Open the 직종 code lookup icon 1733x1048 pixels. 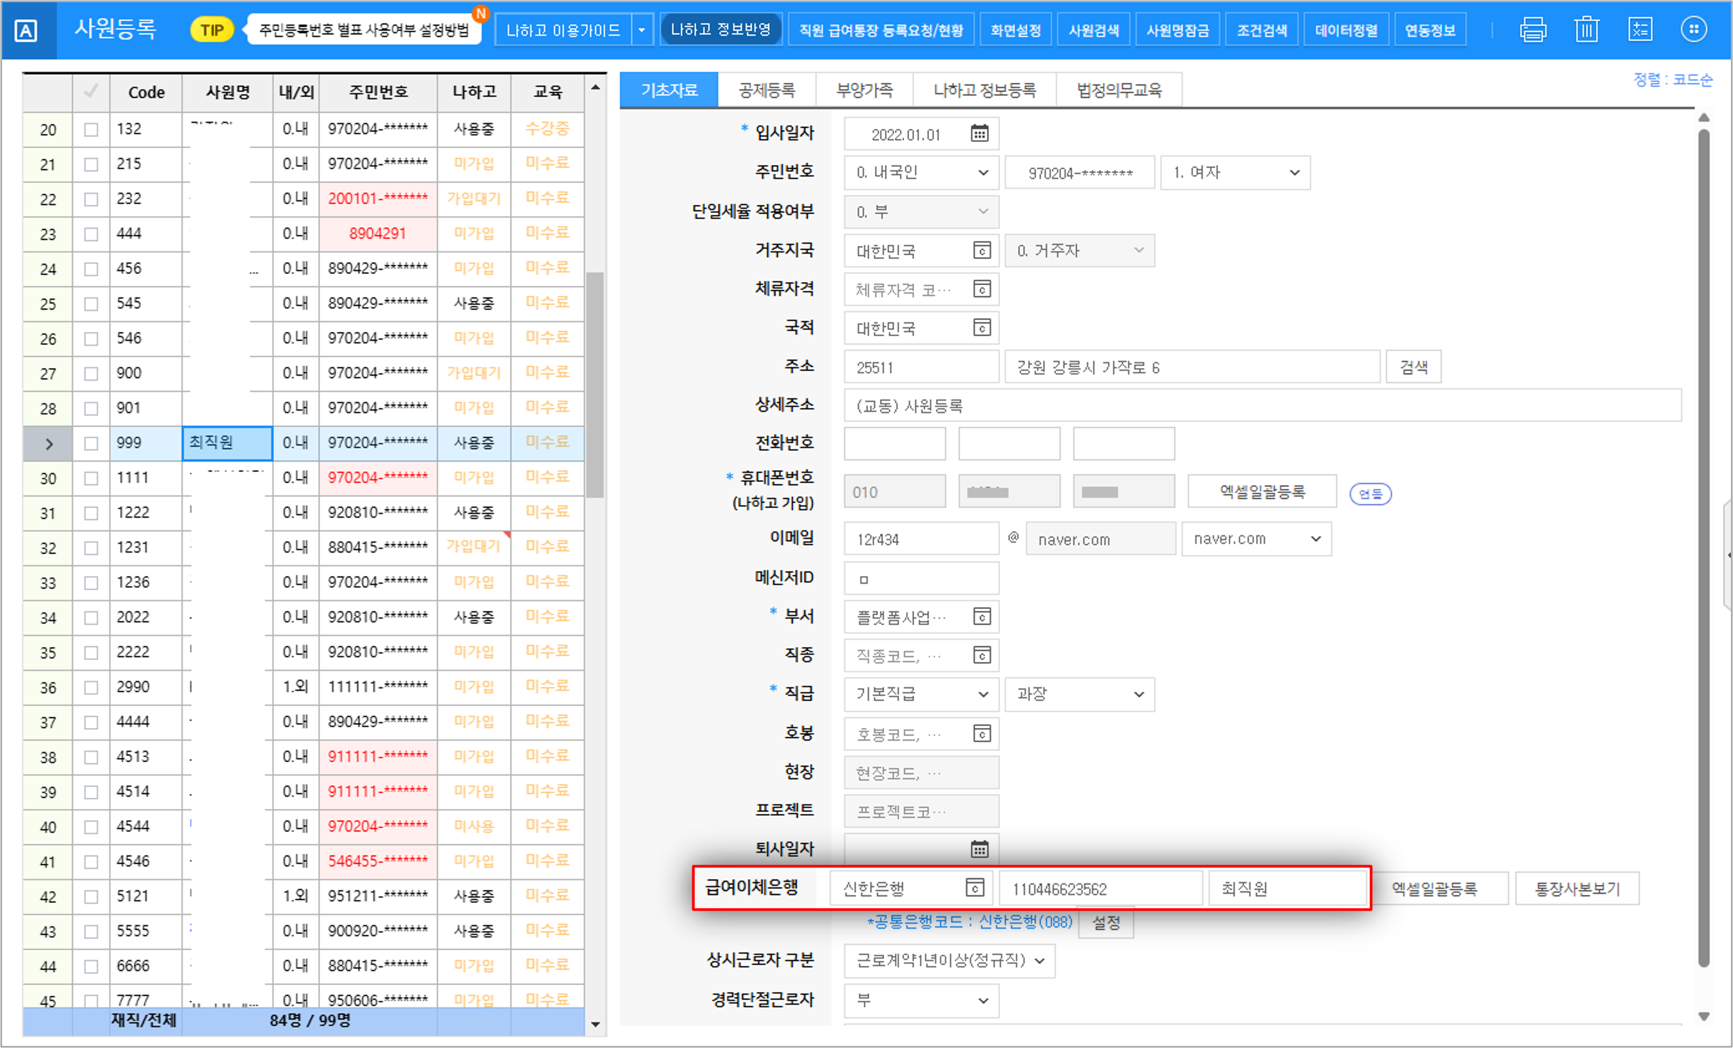click(x=982, y=655)
